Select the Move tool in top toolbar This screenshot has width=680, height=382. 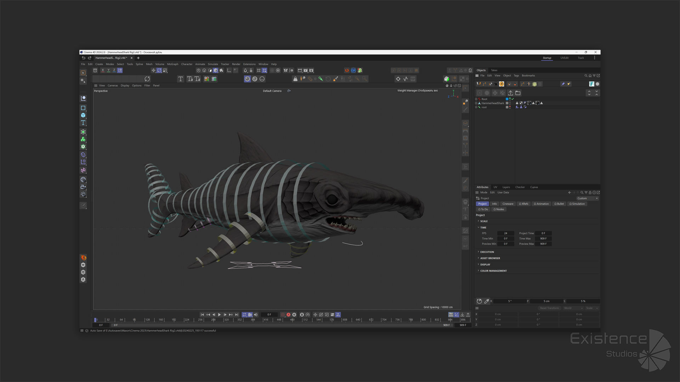[x=153, y=70]
